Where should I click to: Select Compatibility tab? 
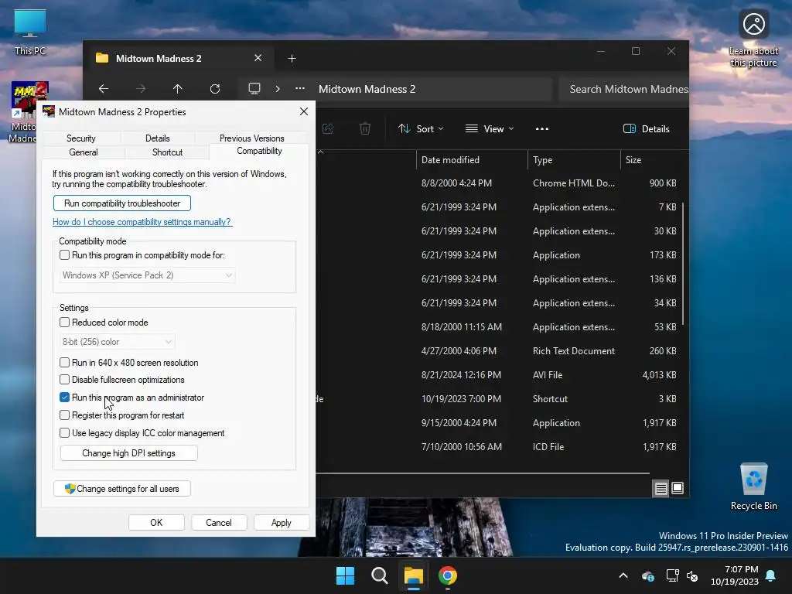(259, 151)
